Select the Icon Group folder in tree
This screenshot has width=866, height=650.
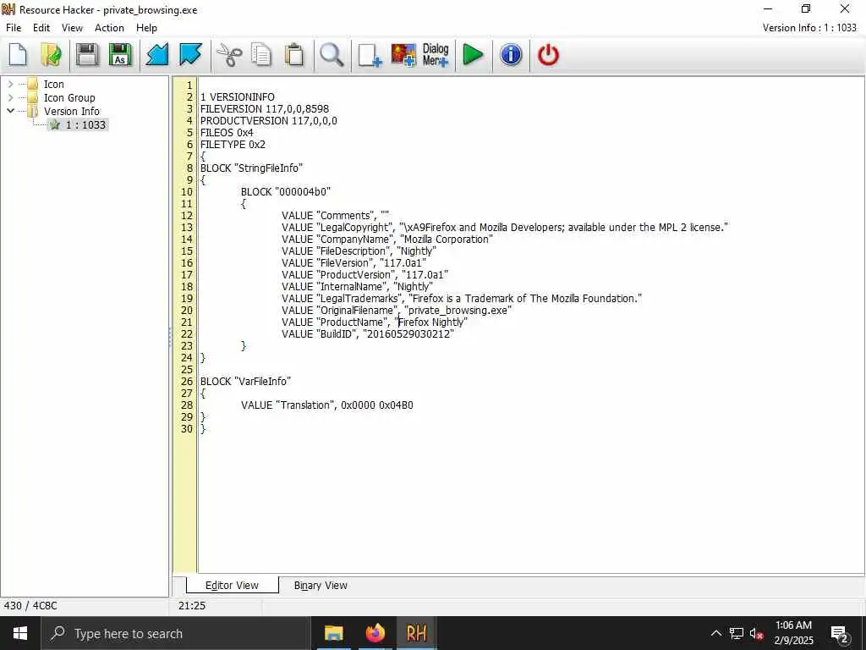pyautogui.click(x=69, y=98)
